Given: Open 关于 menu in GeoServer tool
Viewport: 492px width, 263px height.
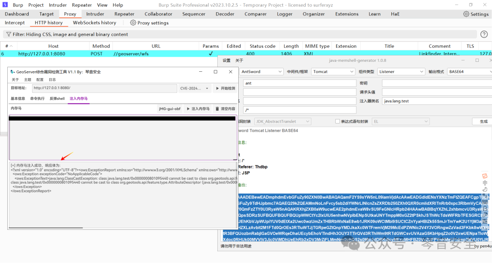Looking at the screenshot, I should (15, 80).
